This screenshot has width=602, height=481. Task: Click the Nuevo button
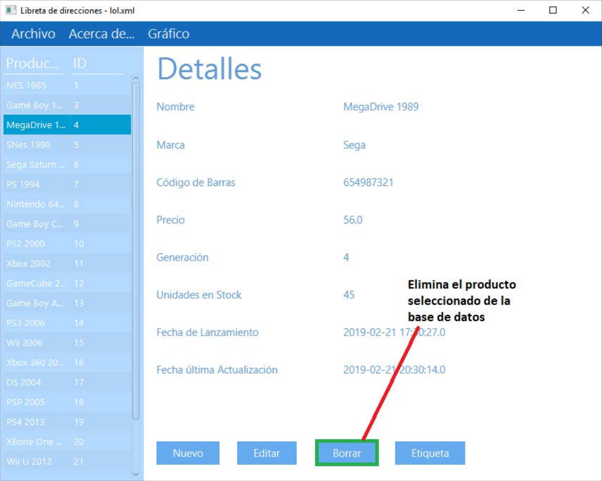[x=188, y=453]
